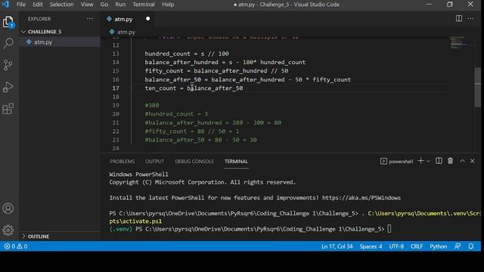
Task: Open the File menu
Action: [x=21, y=5]
